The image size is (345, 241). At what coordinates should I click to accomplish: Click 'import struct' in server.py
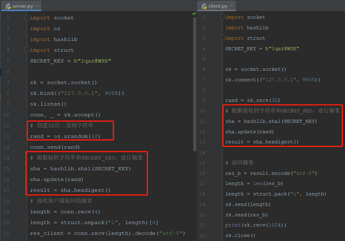click(52, 50)
